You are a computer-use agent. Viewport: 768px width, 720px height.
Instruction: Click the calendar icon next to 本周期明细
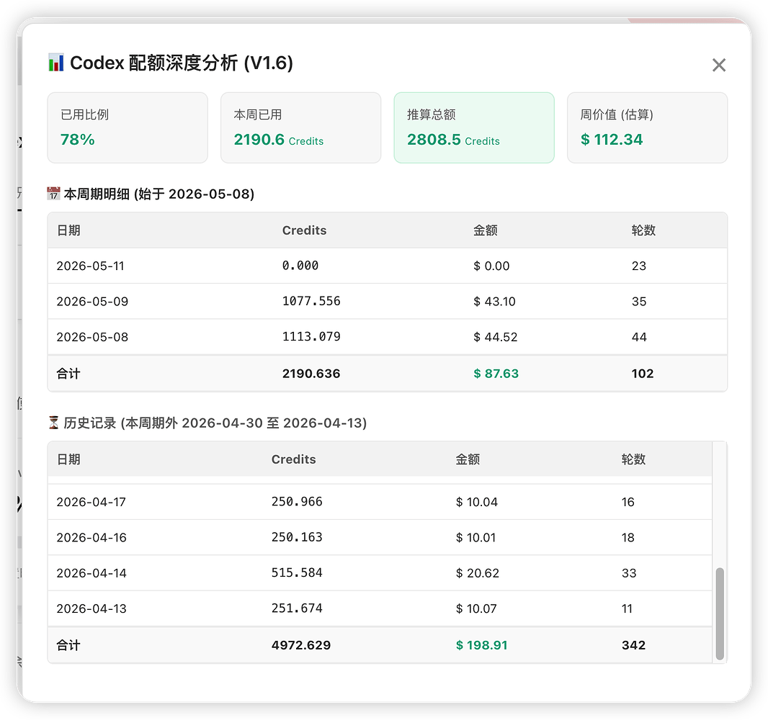click(53, 194)
